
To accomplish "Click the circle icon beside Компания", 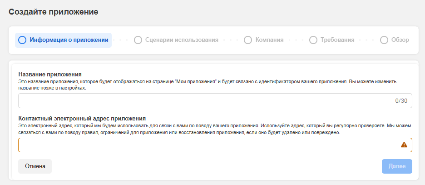I will [x=248, y=40].
